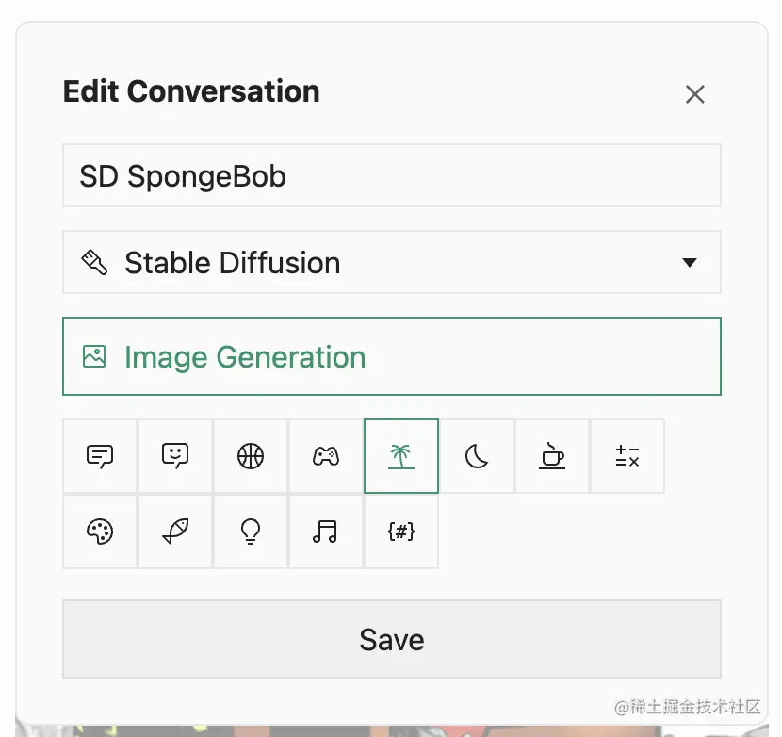
Task: Select the crescent moon icon
Action: pos(476,455)
